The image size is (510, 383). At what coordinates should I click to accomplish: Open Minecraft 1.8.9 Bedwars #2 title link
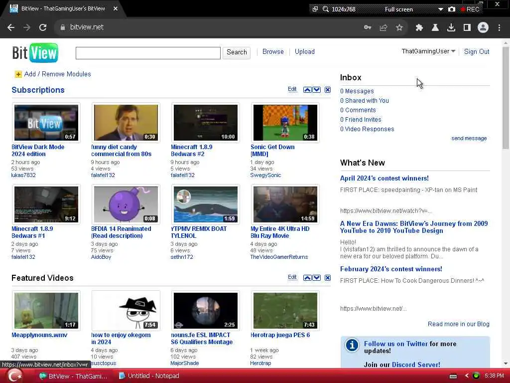[x=192, y=151]
